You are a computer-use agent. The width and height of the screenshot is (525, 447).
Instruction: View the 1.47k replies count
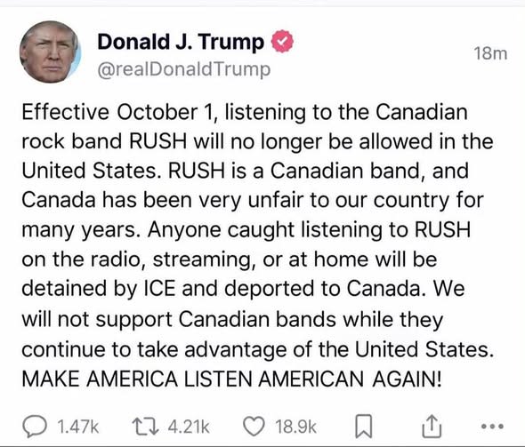(x=78, y=427)
